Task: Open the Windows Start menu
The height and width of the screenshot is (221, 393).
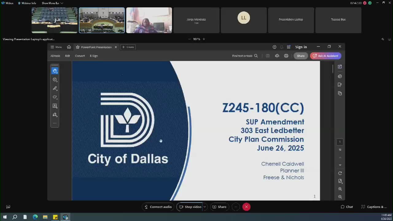Action: point(5,217)
